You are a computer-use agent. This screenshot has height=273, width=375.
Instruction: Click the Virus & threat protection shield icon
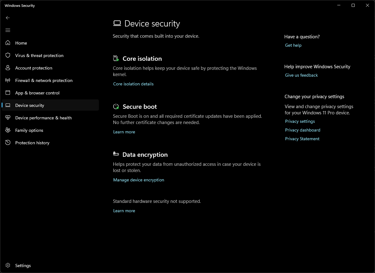pos(8,55)
